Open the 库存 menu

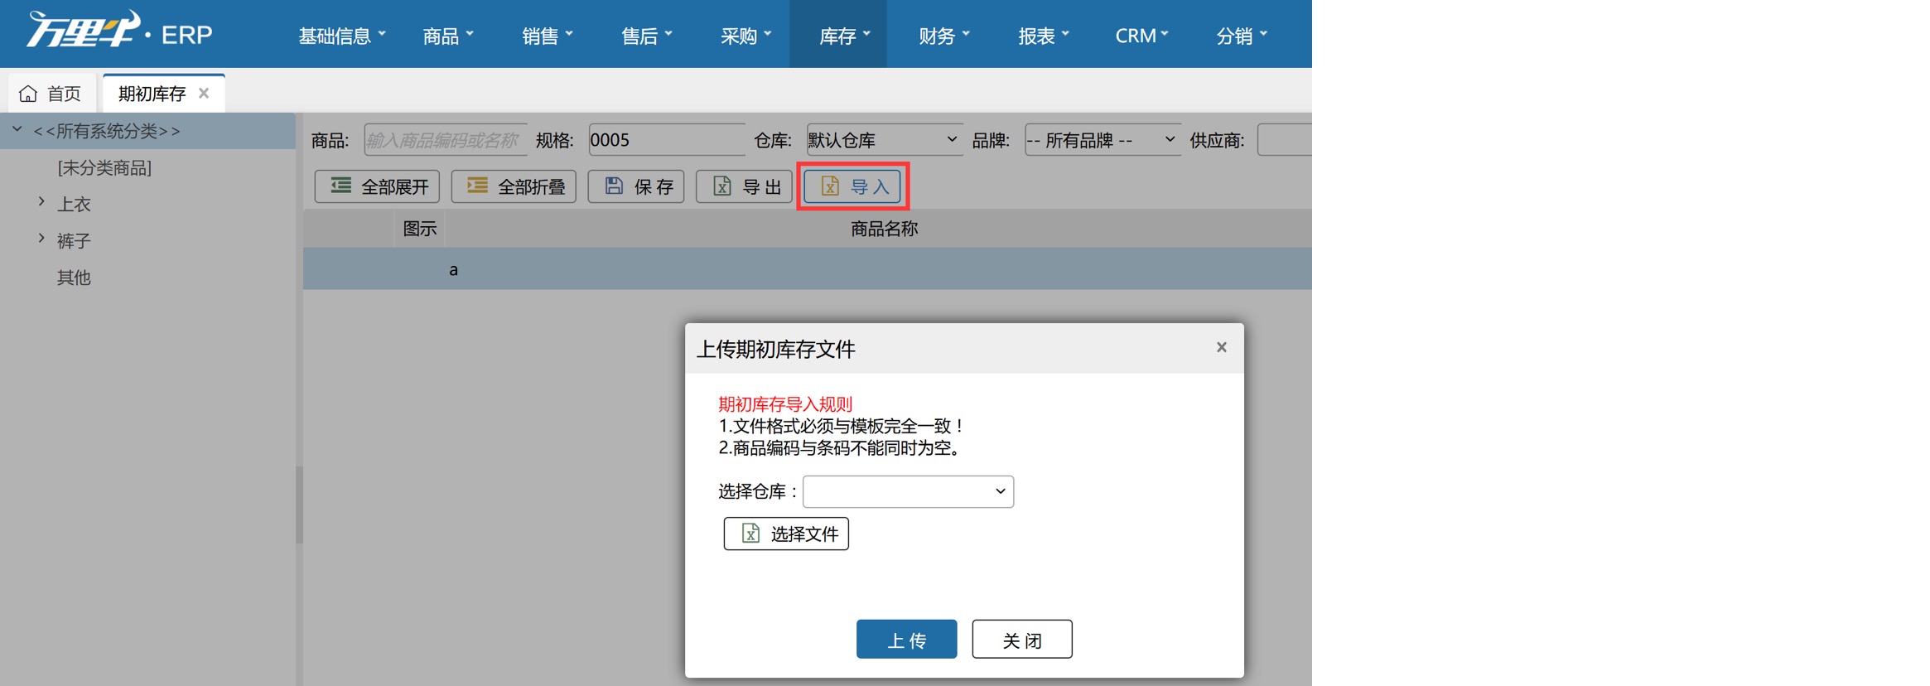[838, 35]
